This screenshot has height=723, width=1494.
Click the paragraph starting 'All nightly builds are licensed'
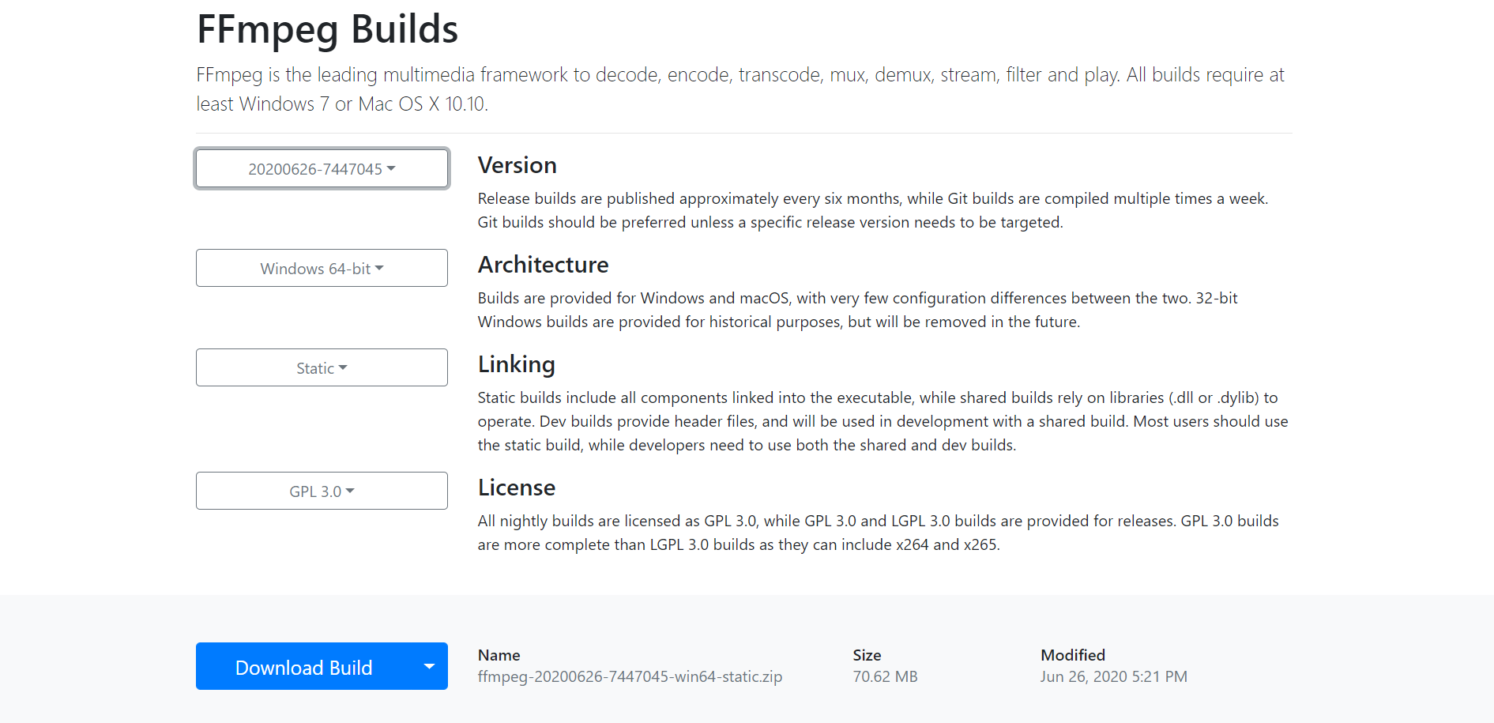coord(878,533)
